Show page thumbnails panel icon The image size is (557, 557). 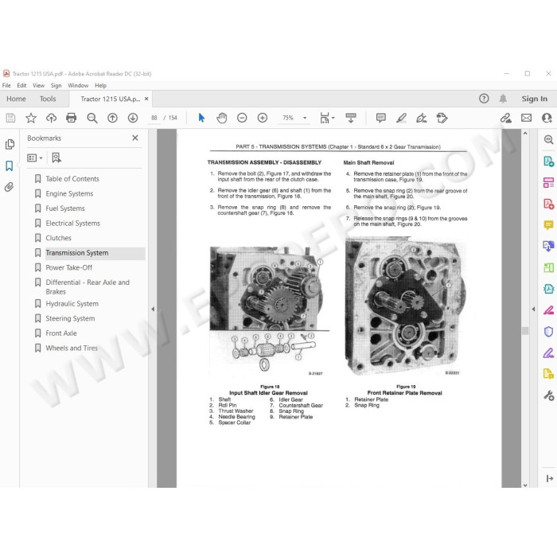(10, 144)
